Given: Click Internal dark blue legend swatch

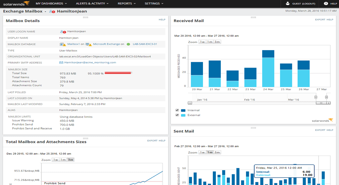Looking at the screenshot, I should [x=183, y=110].
